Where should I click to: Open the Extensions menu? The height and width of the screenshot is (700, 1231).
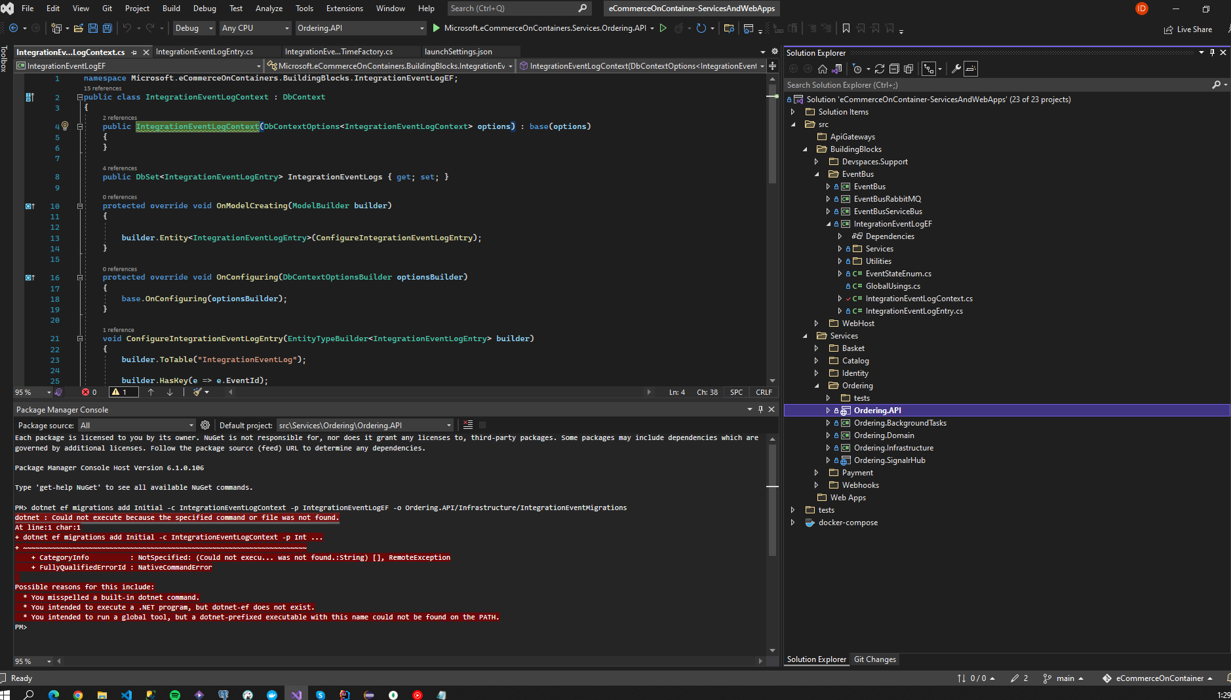pyautogui.click(x=344, y=9)
